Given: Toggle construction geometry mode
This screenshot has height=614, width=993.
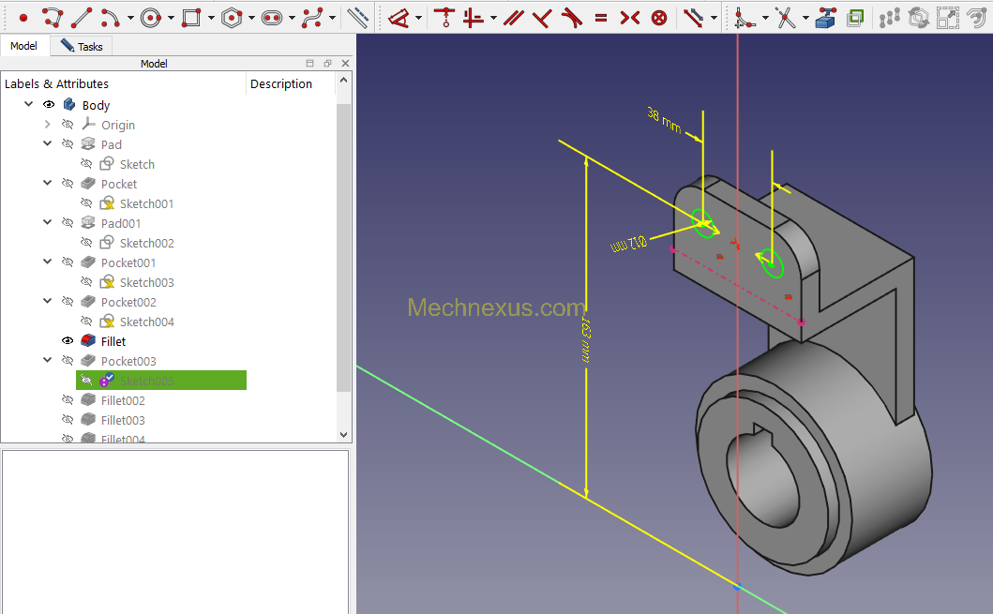Looking at the screenshot, I should pos(357,17).
